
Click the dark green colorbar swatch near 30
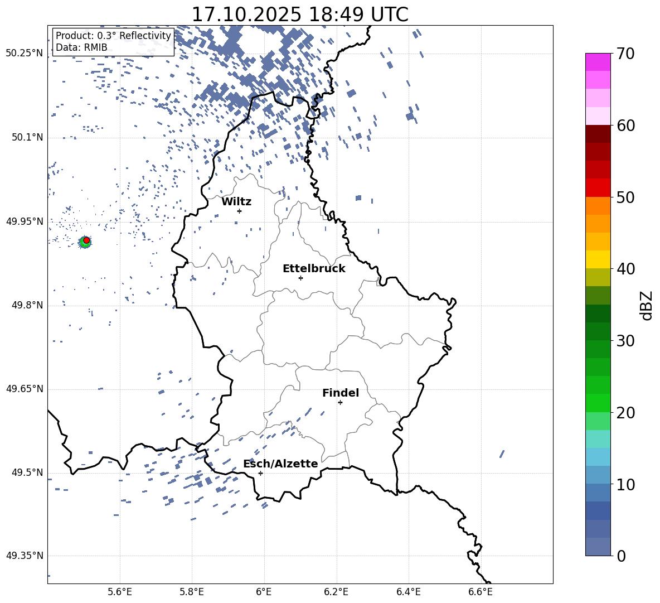(598, 331)
